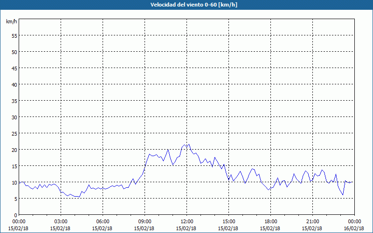Click the 35 value on the y-axis
Viewport: 373px width, 233px height.
point(14,101)
